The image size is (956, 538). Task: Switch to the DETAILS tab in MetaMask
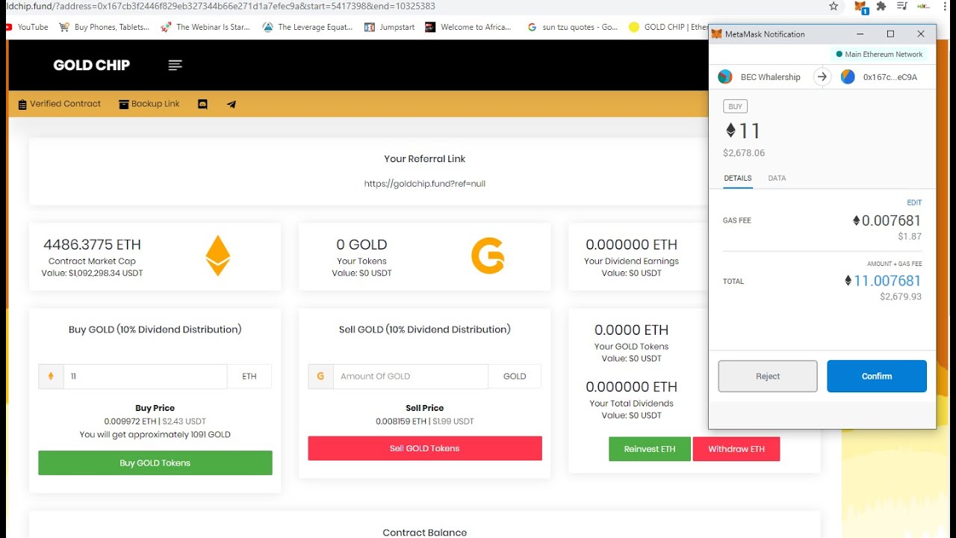pyautogui.click(x=738, y=179)
